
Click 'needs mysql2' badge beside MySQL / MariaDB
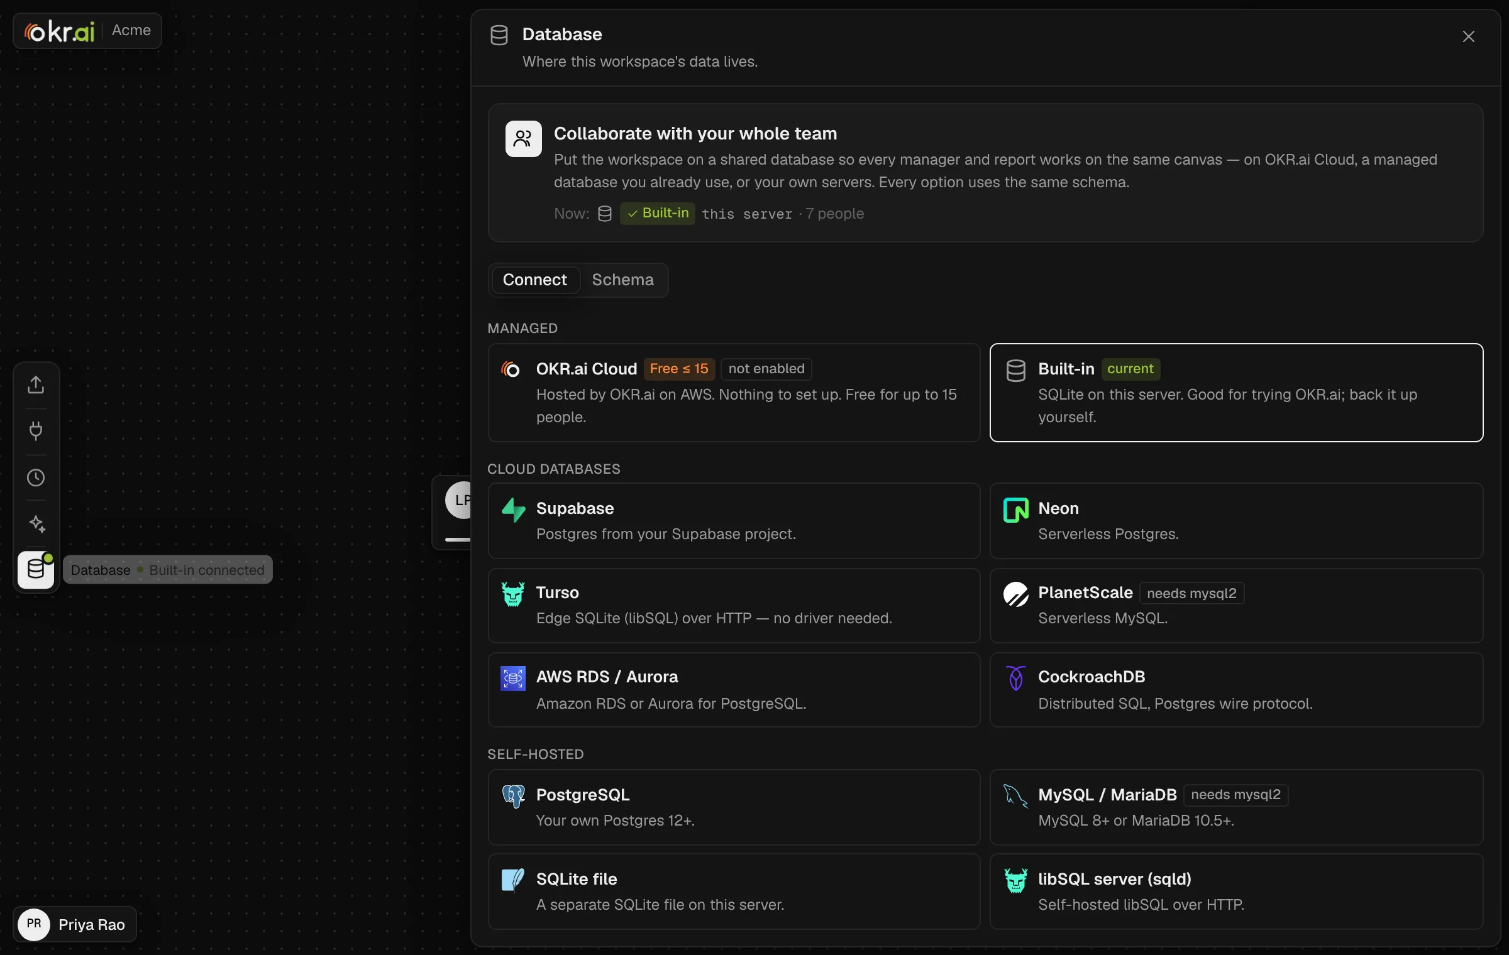click(1235, 795)
